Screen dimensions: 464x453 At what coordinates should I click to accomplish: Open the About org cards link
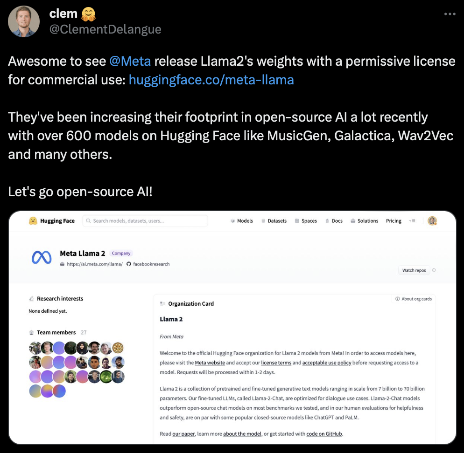(414, 299)
